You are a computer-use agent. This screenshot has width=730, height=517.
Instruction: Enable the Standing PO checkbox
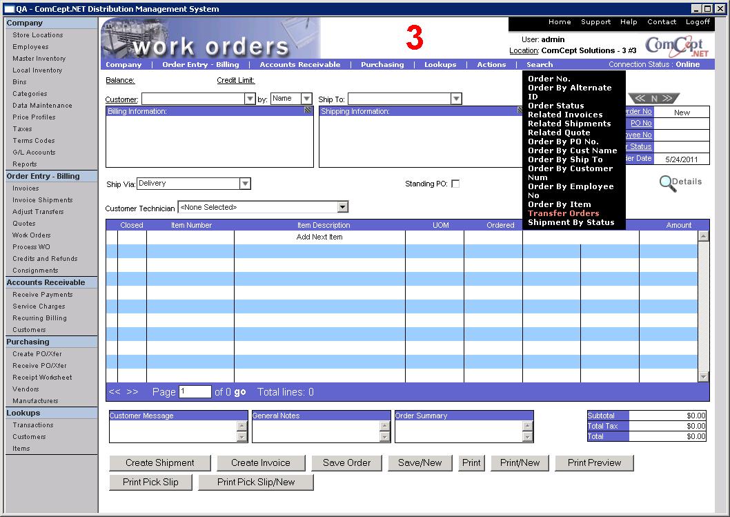point(455,184)
